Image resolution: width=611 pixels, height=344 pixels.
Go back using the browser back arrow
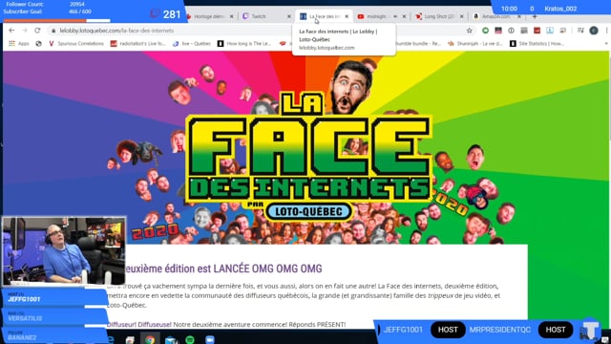tap(11, 31)
